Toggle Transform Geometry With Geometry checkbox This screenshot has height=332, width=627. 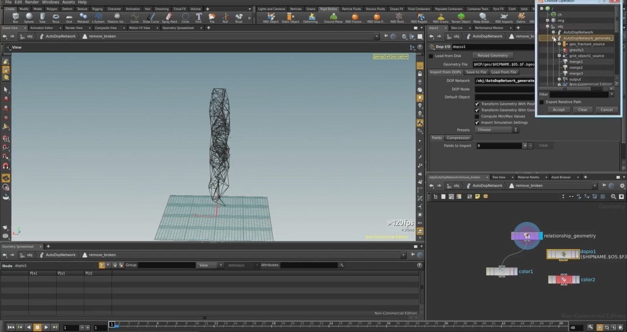point(477,110)
